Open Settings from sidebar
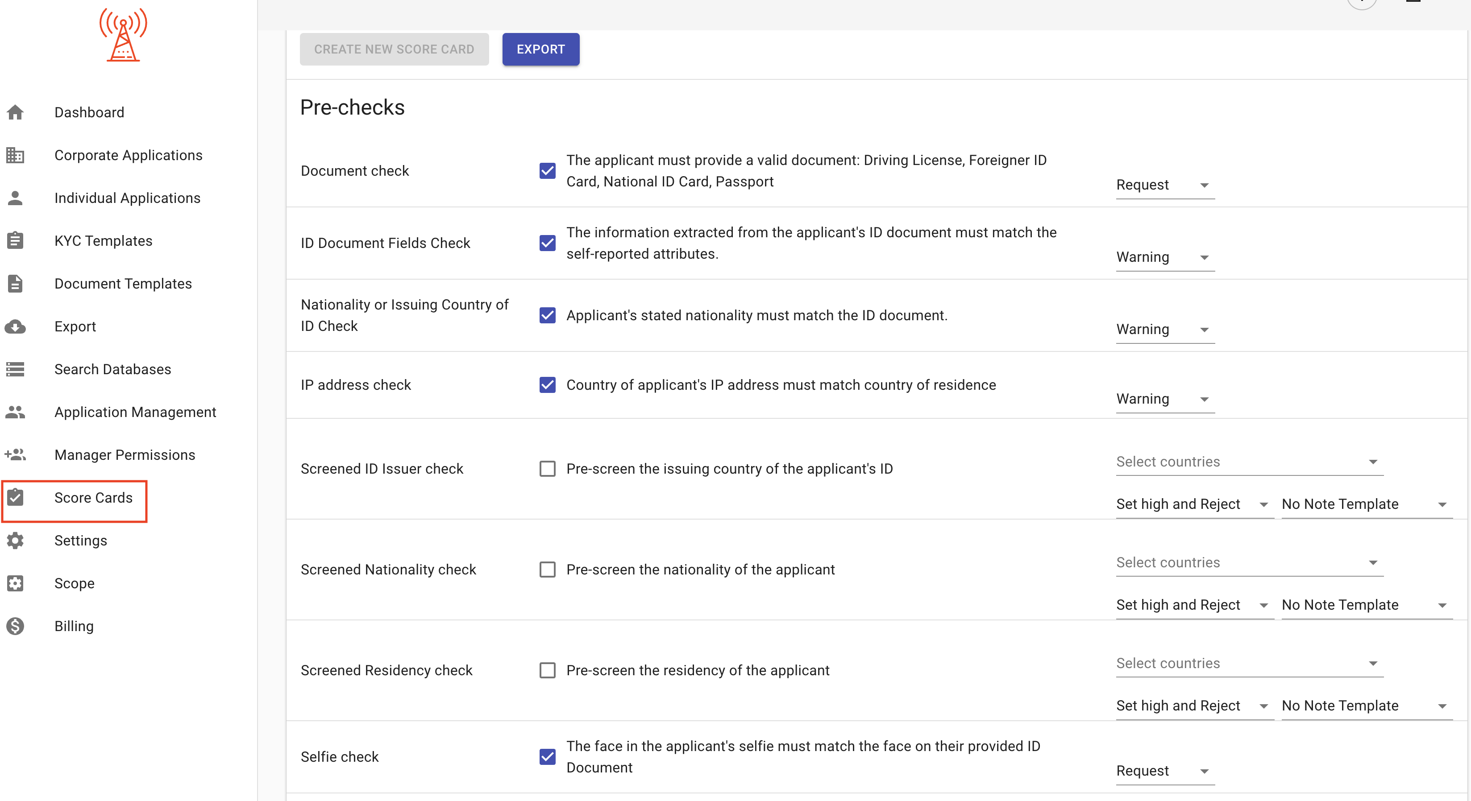The width and height of the screenshot is (1471, 801). click(x=80, y=540)
